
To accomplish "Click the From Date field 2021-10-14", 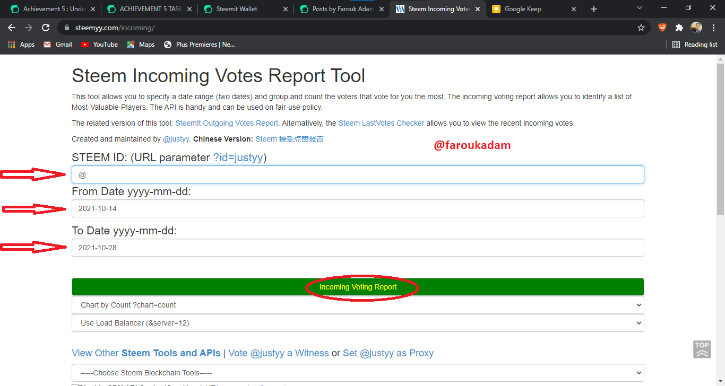I will [358, 208].
